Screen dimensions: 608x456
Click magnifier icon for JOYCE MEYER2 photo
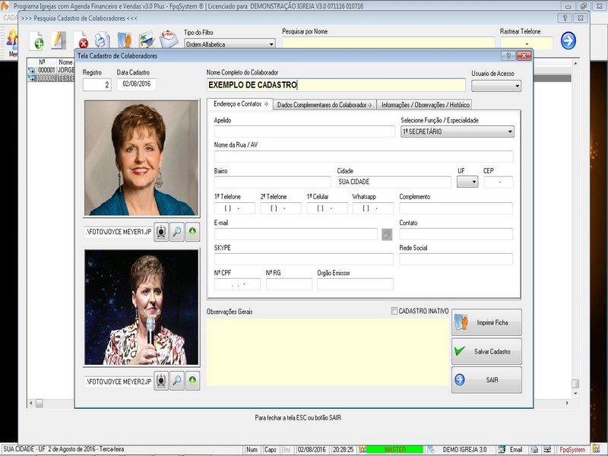point(177,382)
